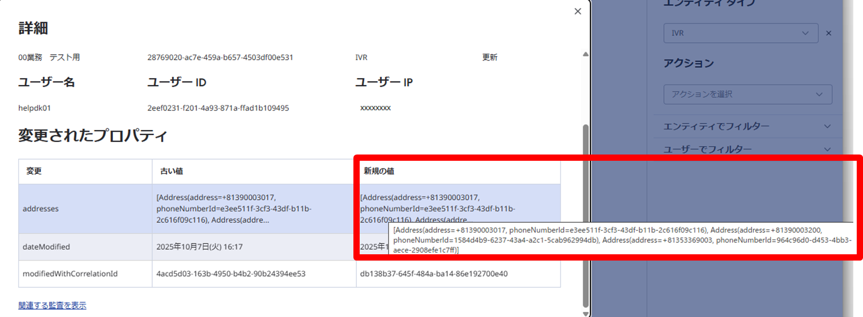Open the IVR entity type dropdown
This screenshot has height=317, width=863.
740,33
